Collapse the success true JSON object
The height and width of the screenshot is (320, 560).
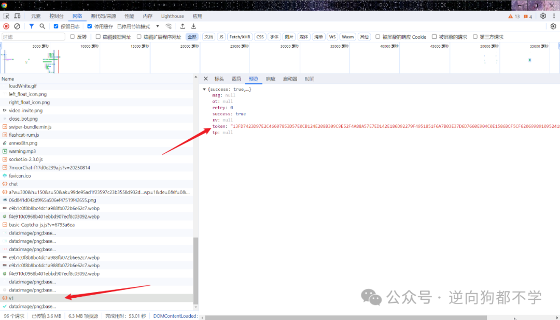(204, 89)
